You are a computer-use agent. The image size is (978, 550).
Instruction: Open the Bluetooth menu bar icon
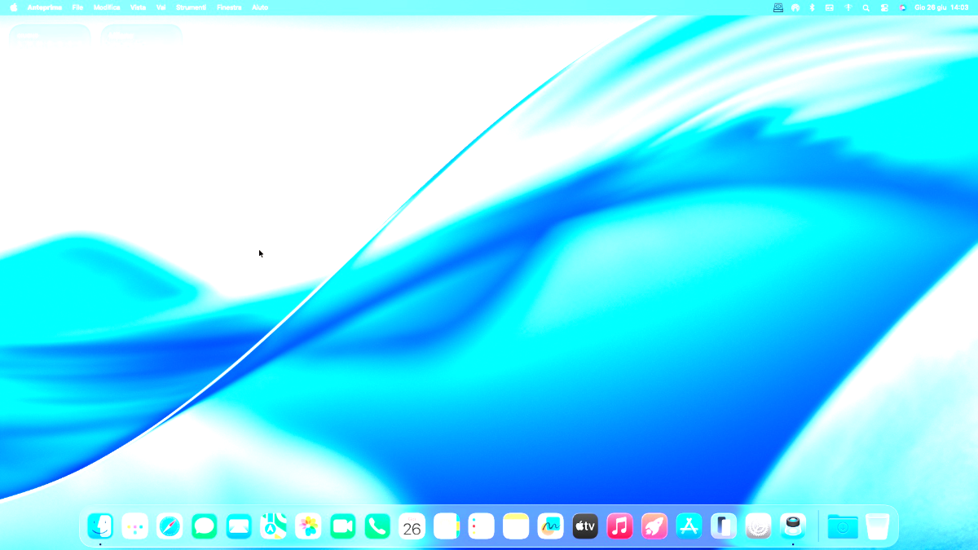813,7
